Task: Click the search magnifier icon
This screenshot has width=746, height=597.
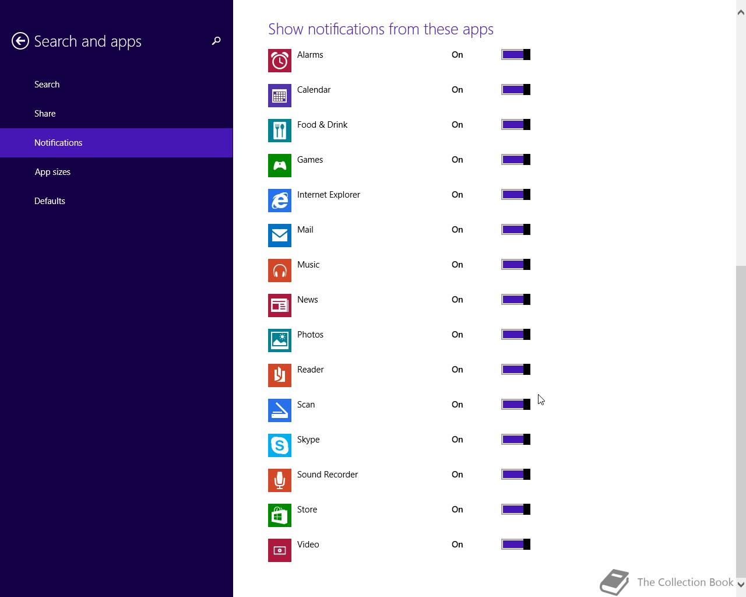Action: (x=216, y=41)
